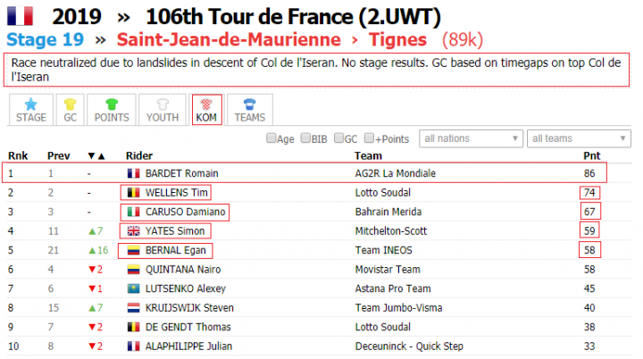Open the TEAMS classification tab
This screenshot has height=359, width=643.
click(x=250, y=110)
